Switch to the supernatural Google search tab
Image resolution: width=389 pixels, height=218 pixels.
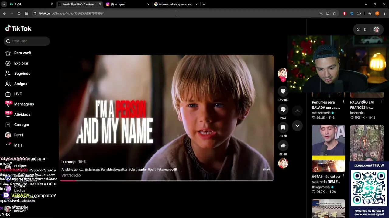(x=175, y=4)
